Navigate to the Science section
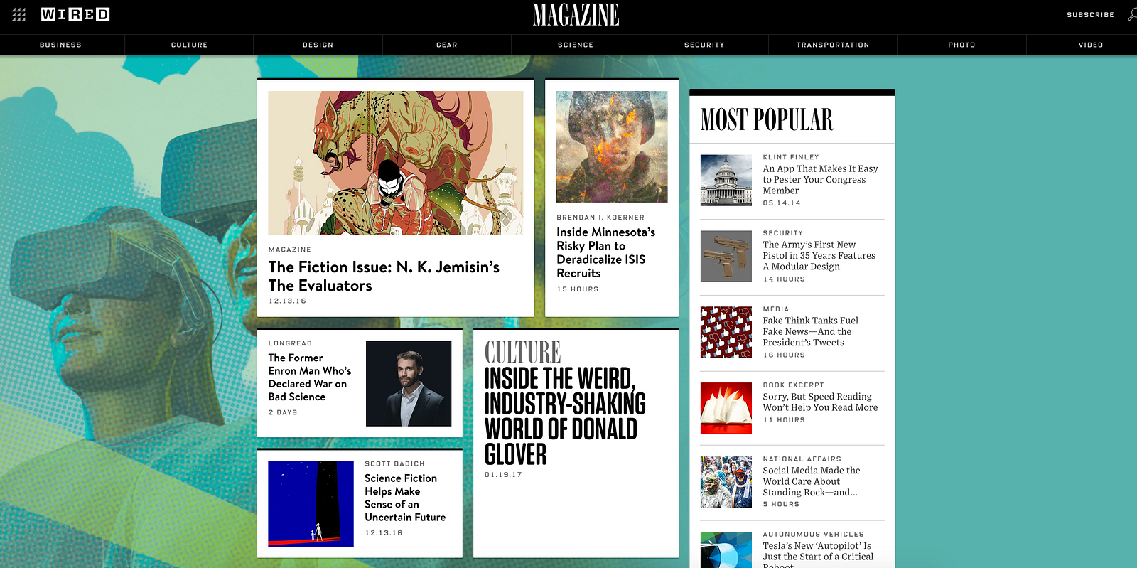The height and width of the screenshot is (568, 1137). 576,45
